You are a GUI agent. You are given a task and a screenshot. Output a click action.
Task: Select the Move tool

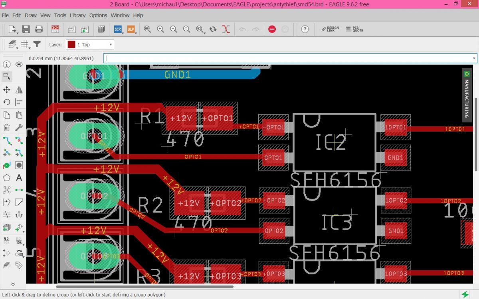[x=7, y=90]
